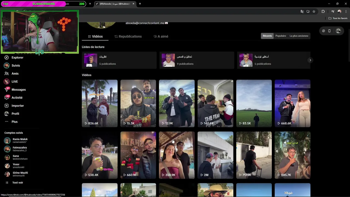Open the نظريات playlist with 5 publications

point(119,60)
